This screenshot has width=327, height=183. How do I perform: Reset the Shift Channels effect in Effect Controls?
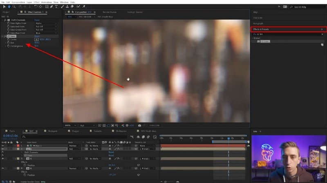[37, 20]
